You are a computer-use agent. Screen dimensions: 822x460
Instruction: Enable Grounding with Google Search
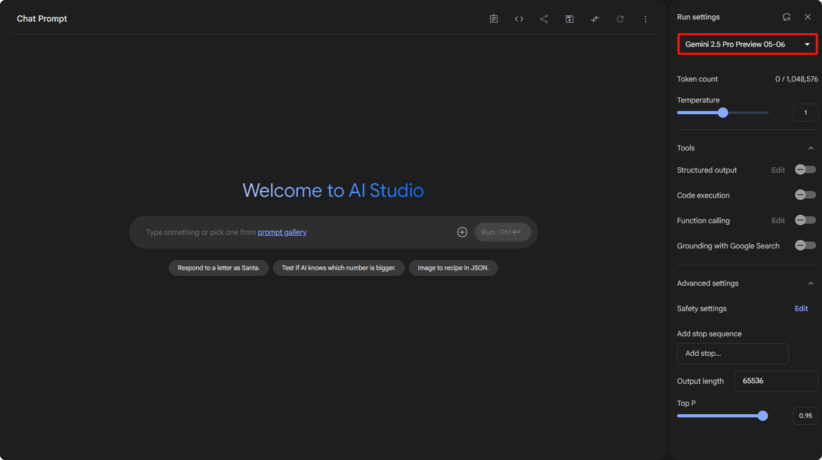point(805,245)
